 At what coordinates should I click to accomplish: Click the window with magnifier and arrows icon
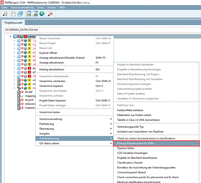point(35,14)
